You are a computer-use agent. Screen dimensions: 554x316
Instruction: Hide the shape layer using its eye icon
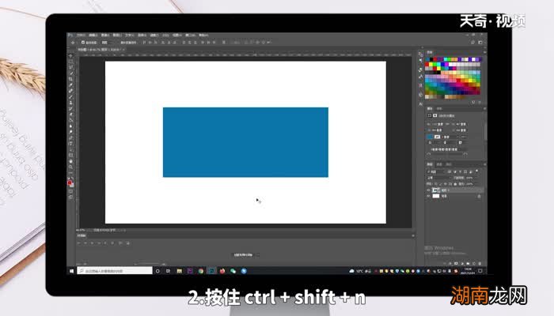[429, 190]
